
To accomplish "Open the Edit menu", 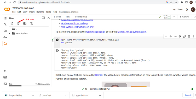I will (19, 12).
